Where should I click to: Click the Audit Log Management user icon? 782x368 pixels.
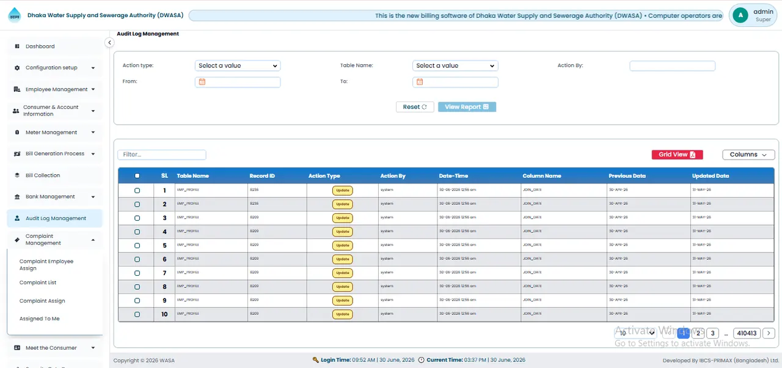tap(17, 218)
